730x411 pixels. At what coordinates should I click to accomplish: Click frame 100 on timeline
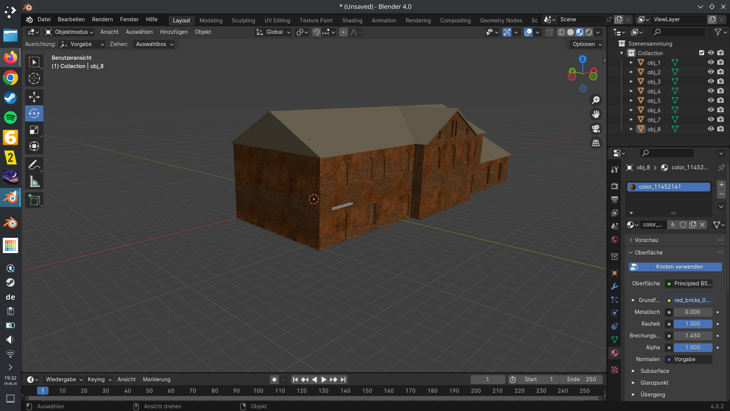[x=259, y=391]
